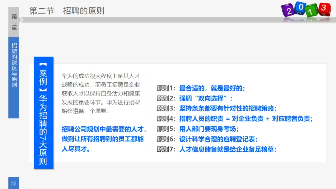Select line 原则2: 强调“双向选择”
Image resolution: width=336 pixels, height=189 pixels.
(194, 99)
